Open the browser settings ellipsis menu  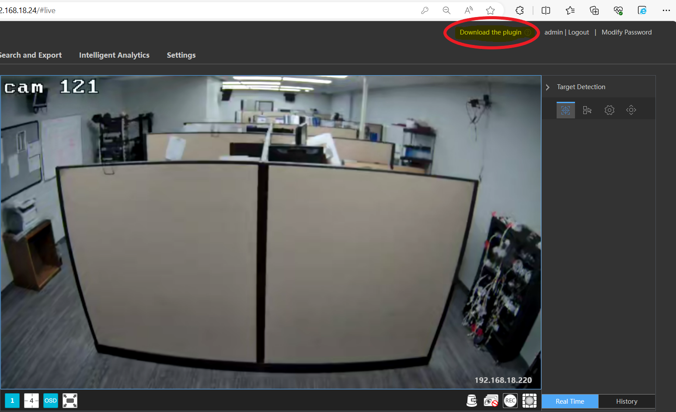coord(666,10)
